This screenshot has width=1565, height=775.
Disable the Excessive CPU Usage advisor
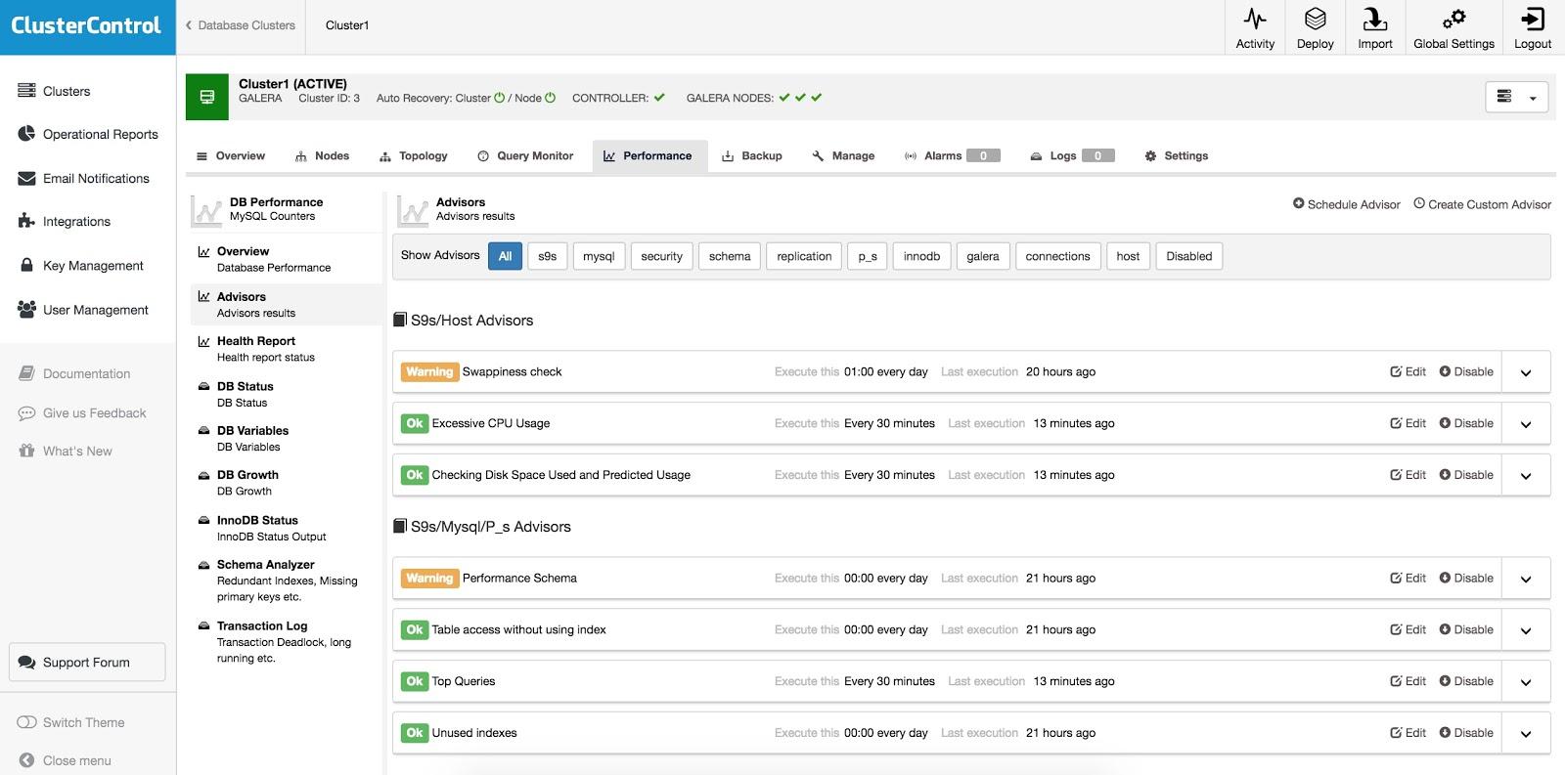point(1465,423)
